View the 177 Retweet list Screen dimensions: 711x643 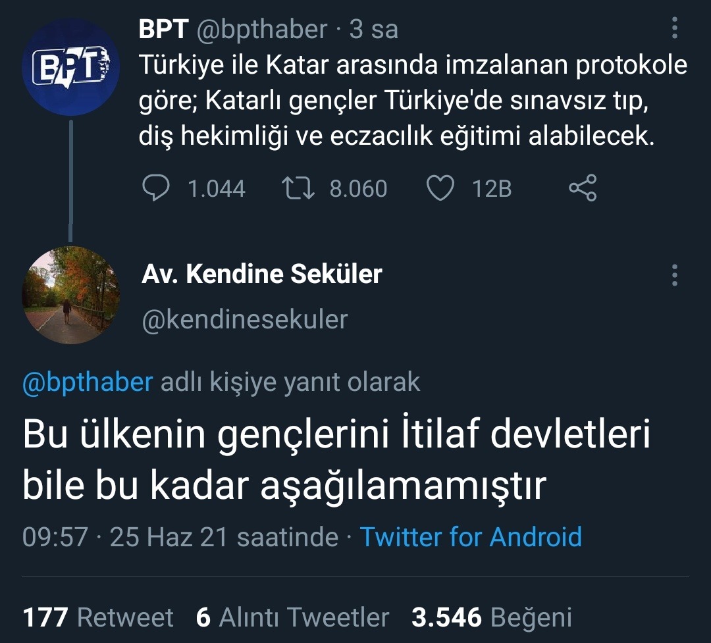click(98, 617)
